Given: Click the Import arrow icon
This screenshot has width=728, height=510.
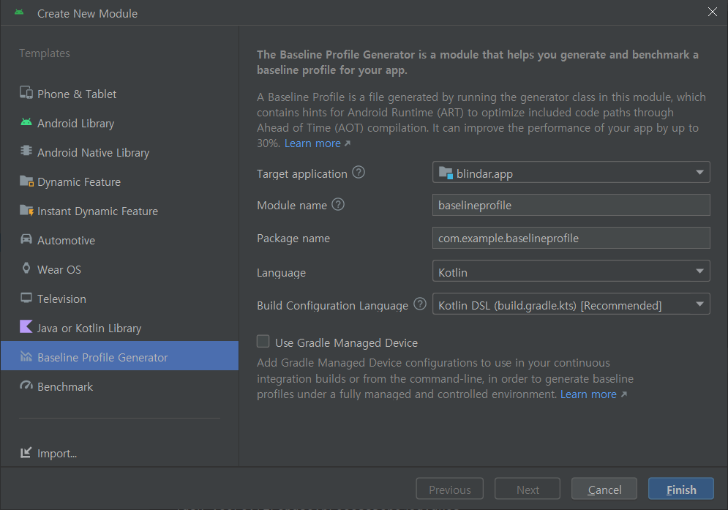Looking at the screenshot, I should [x=26, y=452].
